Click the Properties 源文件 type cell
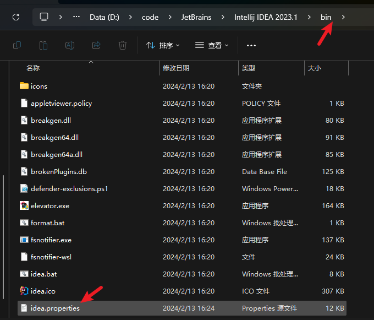This screenshot has height=320, width=374. 269,308
